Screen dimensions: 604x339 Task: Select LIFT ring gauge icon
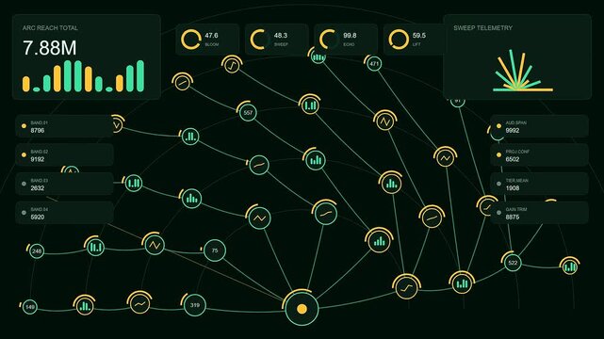coord(399,40)
